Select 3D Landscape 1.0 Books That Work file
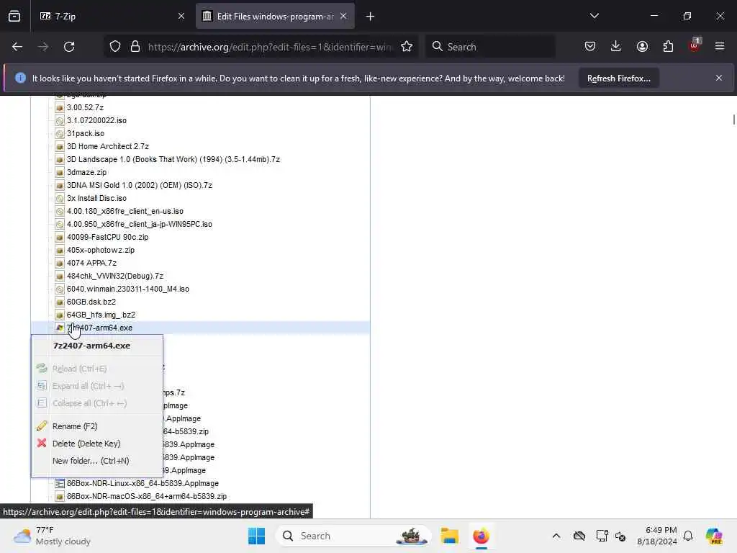The height and width of the screenshot is (553, 737). pos(173,159)
